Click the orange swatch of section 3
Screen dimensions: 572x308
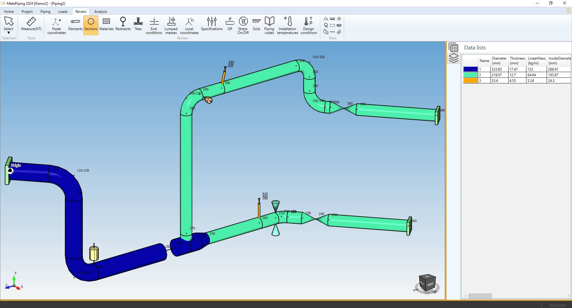click(x=470, y=80)
